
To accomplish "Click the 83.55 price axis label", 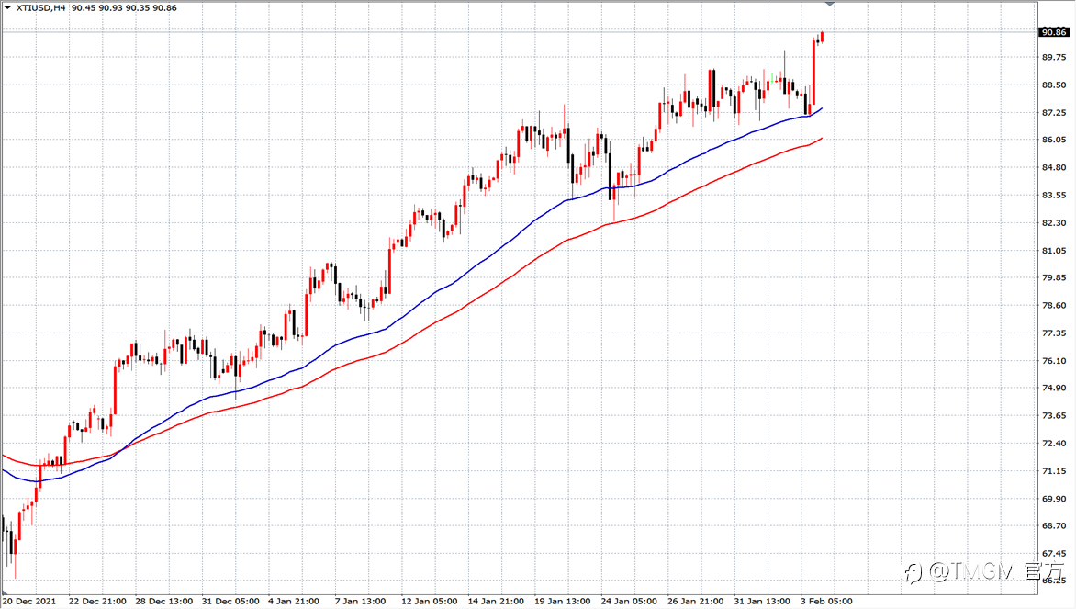I will [x=1054, y=195].
